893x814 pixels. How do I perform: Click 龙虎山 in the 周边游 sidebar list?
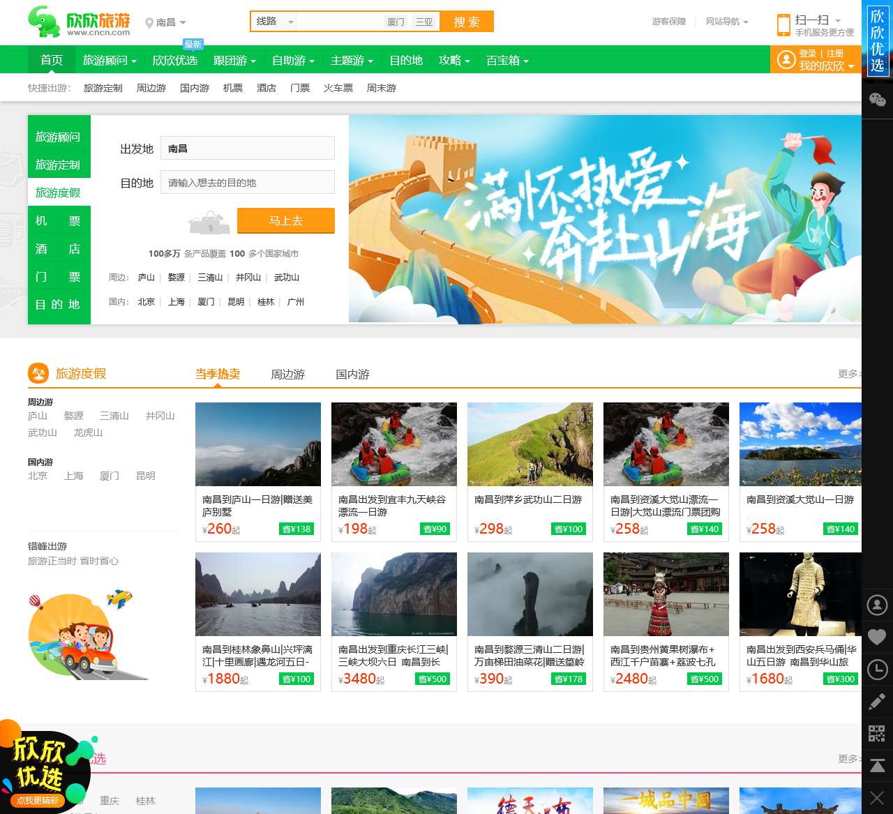88,432
